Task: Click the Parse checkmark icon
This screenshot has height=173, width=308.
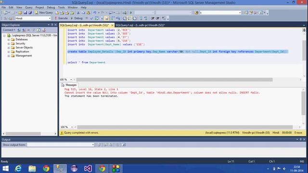Action: pyautogui.click(x=91, y=18)
